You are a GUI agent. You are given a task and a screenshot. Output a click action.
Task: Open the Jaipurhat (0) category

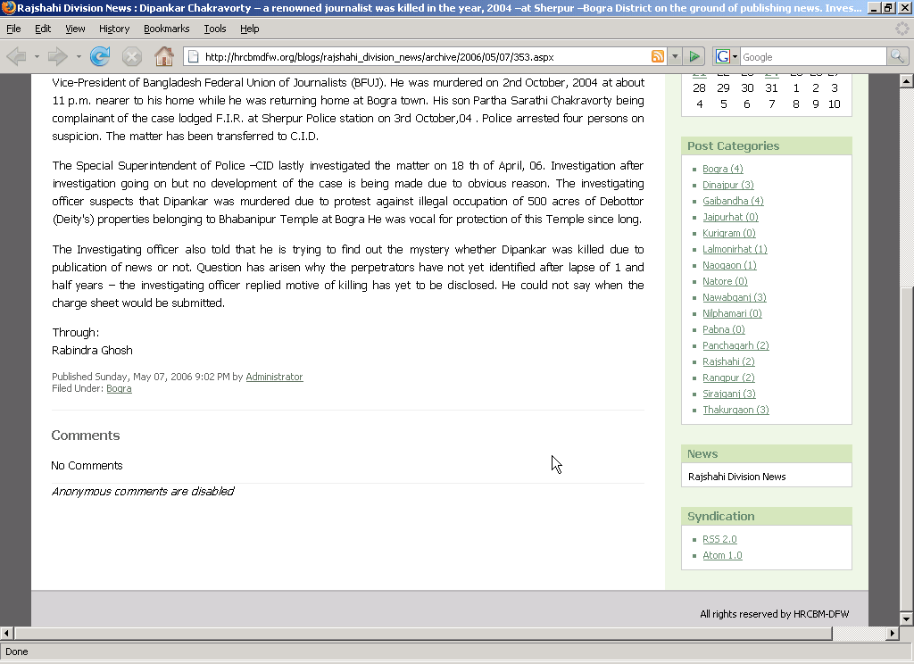point(730,217)
